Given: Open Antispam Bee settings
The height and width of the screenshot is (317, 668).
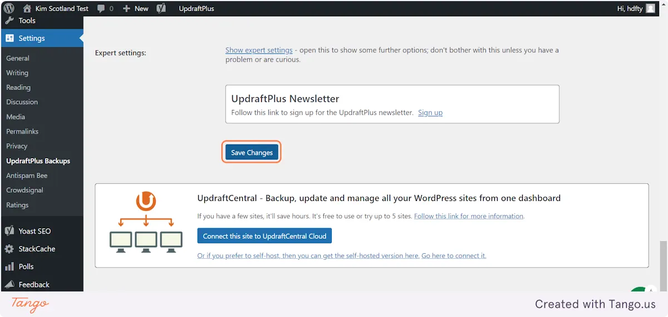Looking at the screenshot, I should [x=27, y=175].
